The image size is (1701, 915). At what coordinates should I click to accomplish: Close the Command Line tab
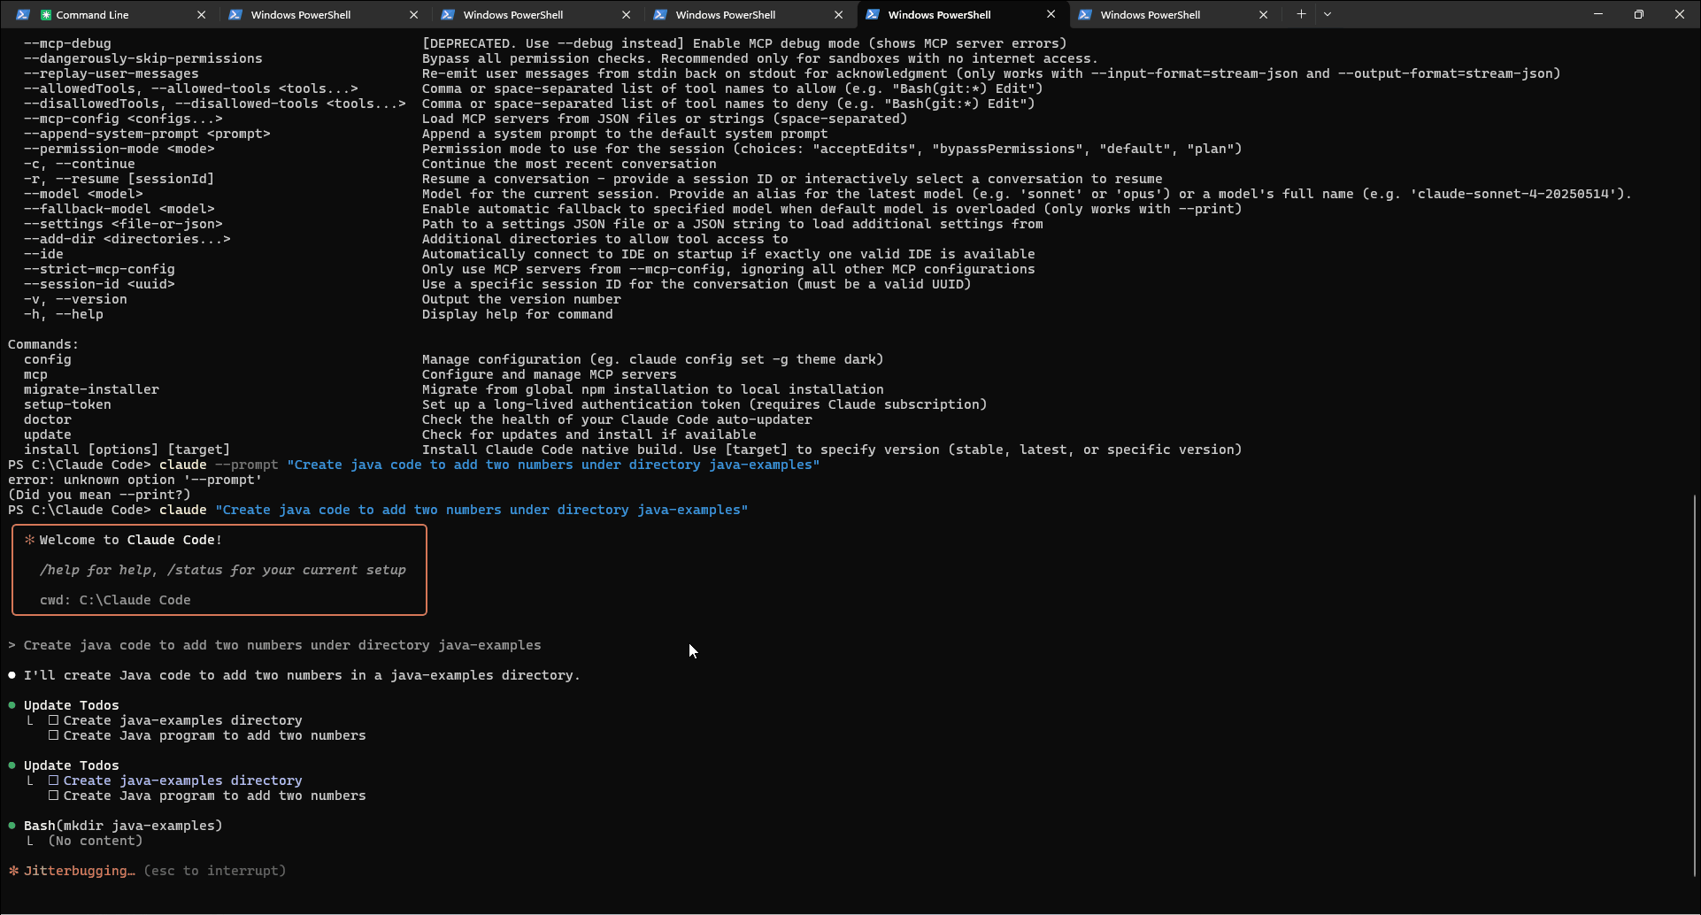click(201, 14)
